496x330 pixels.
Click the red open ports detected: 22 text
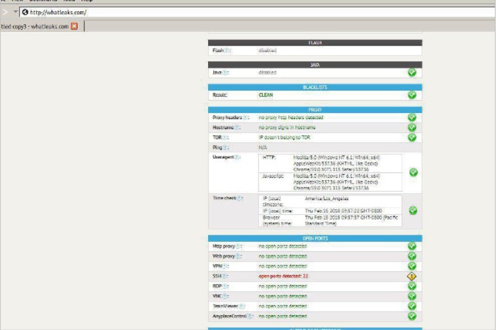pyautogui.click(x=283, y=276)
